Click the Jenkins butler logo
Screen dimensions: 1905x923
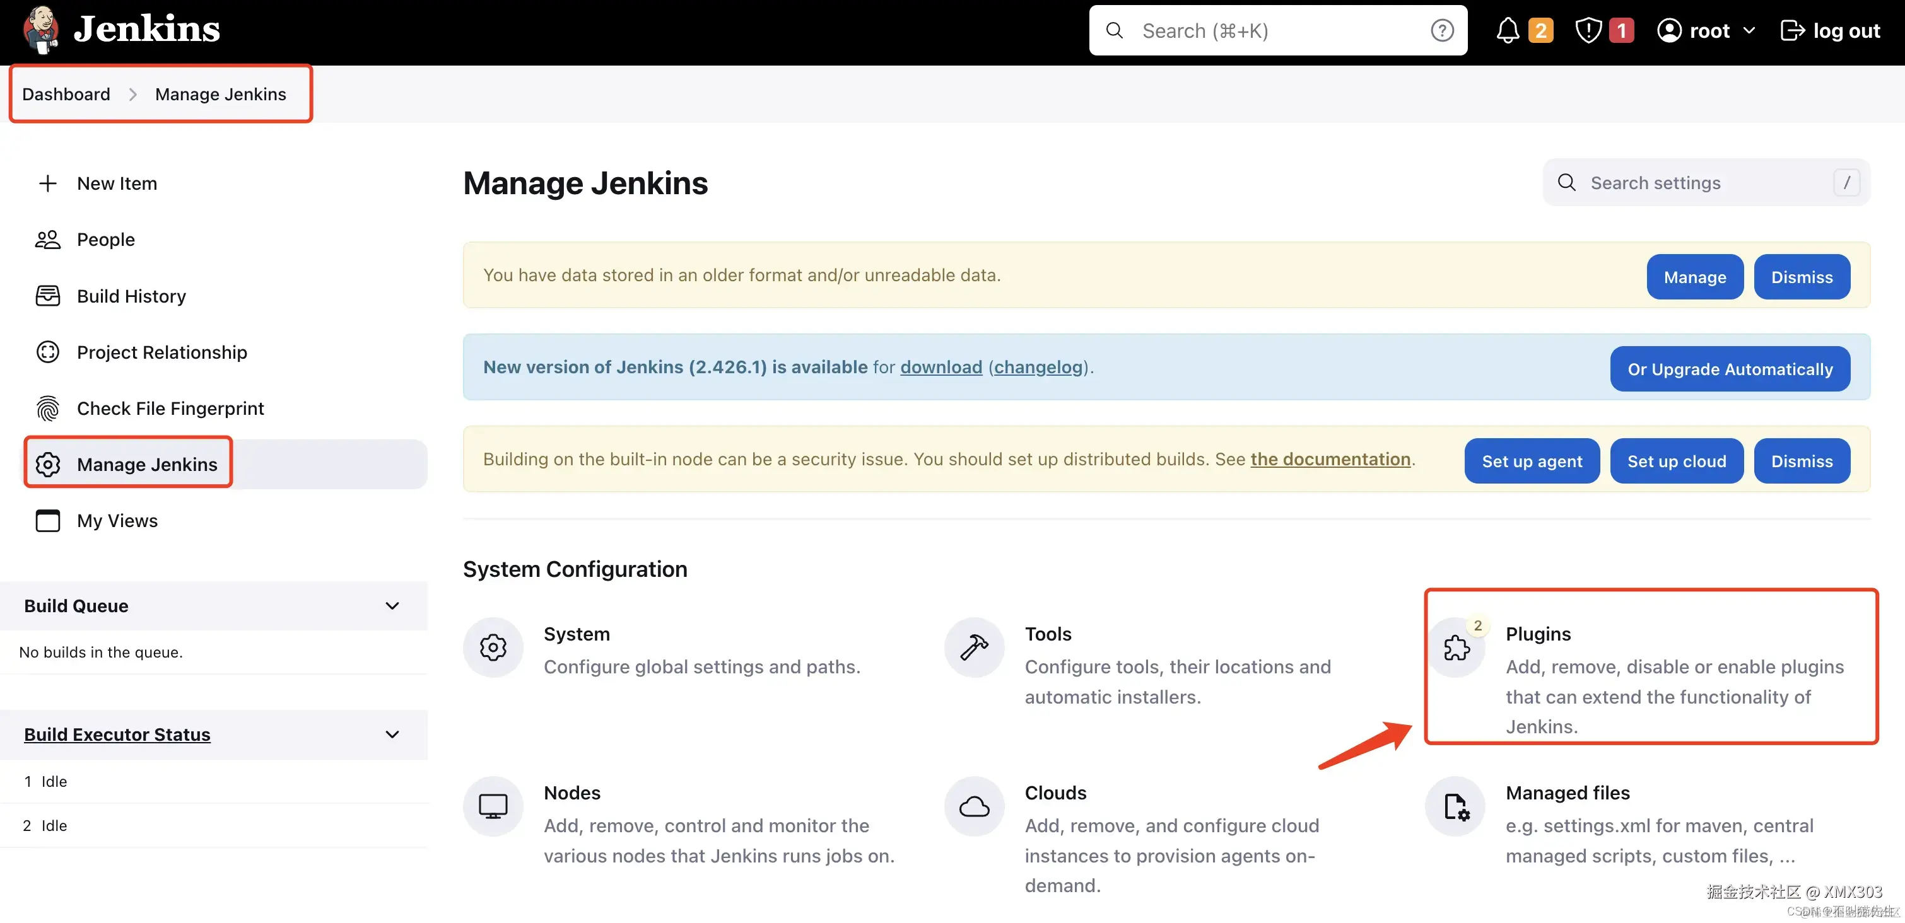[40, 31]
